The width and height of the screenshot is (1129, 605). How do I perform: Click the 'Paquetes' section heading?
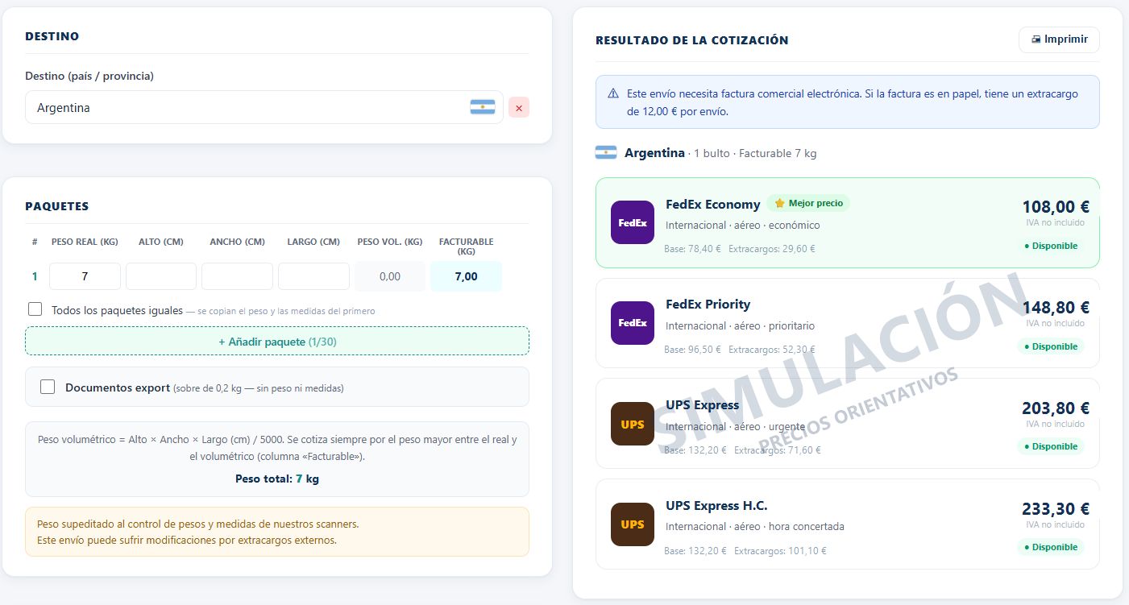pyautogui.click(x=57, y=206)
